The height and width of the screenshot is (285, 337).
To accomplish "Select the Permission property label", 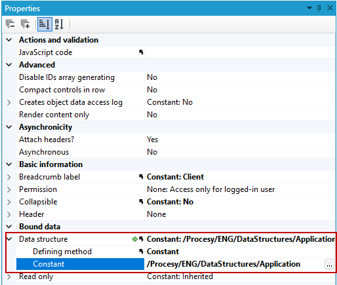I will click(38, 189).
